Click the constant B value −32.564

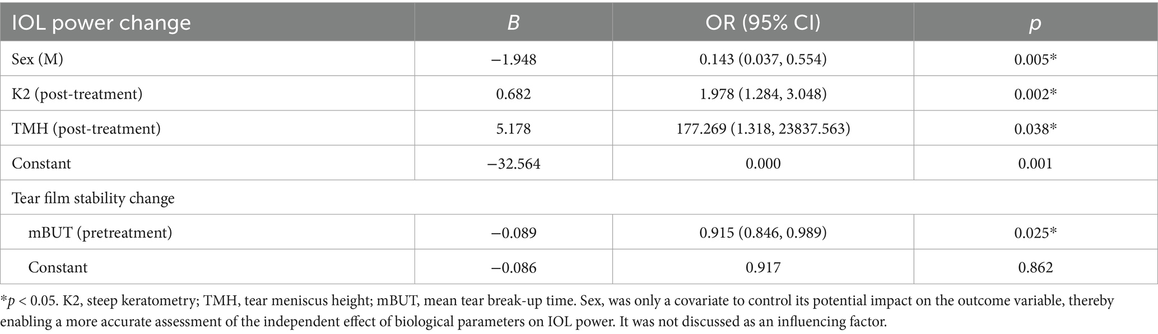[x=513, y=163]
